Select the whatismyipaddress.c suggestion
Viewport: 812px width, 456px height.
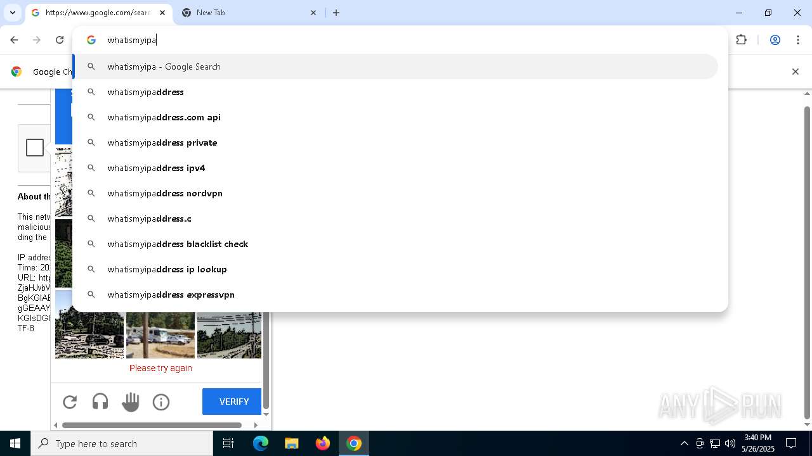(395, 218)
